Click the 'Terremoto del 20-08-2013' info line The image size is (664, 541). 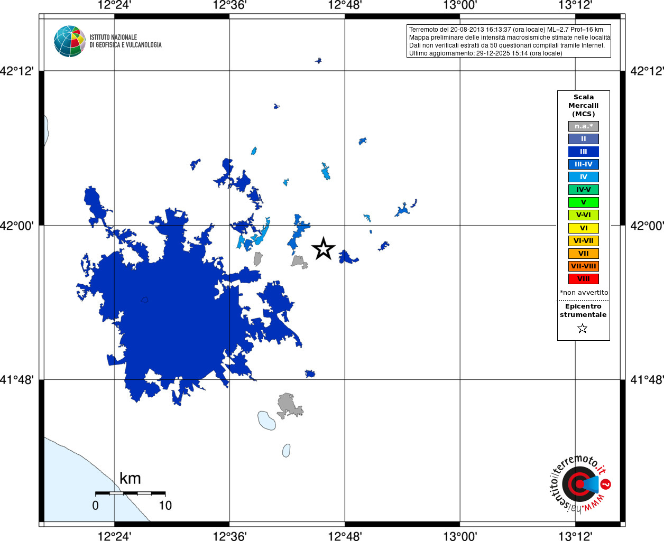click(x=506, y=30)
